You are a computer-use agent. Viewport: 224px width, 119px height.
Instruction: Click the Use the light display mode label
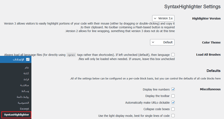(x=134, y=116)
